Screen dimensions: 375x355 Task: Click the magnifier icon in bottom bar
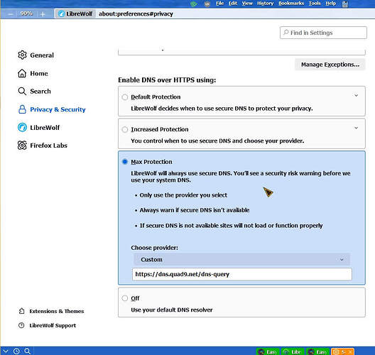pos(27,351)
